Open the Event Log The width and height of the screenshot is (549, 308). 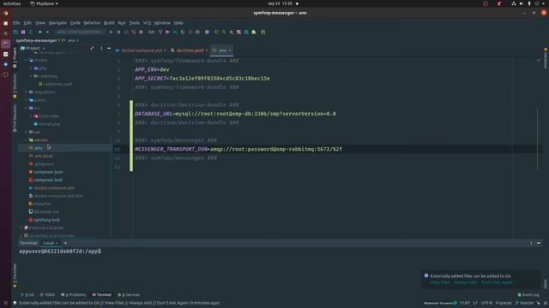528,294
